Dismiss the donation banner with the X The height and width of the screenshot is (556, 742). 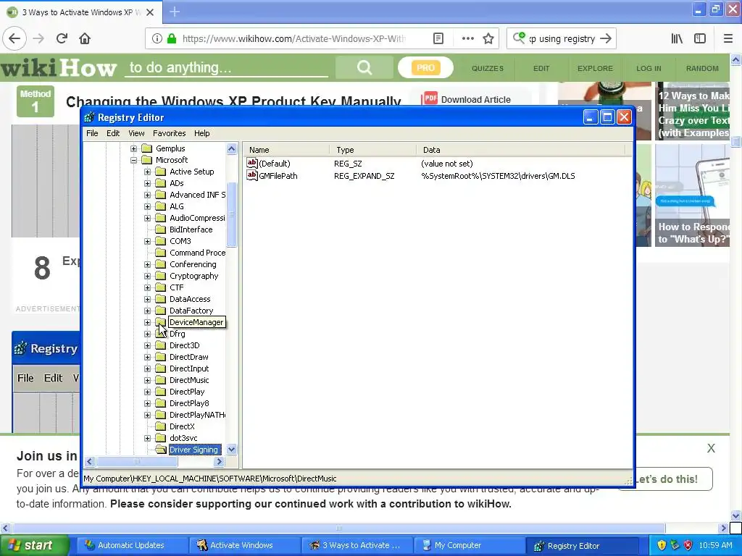pyautogui.click(x=711, y=448)
